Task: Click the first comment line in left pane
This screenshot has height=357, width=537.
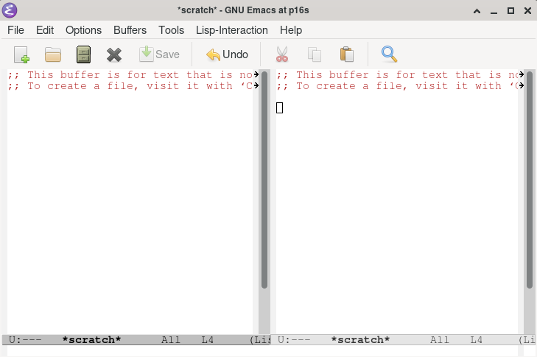Action: 130,74
